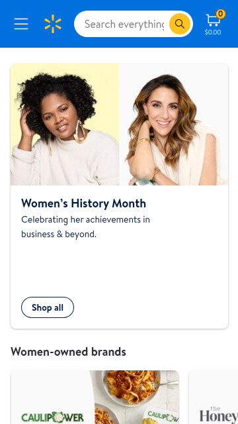Open the Women's History Month heading
Image resolution: width=238 pixels, height=424 pixels.
point(84,203)
